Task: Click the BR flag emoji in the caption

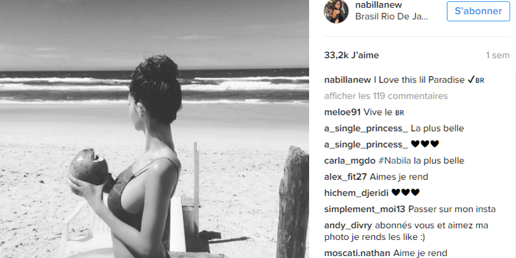Action: (x=480, y=80)
